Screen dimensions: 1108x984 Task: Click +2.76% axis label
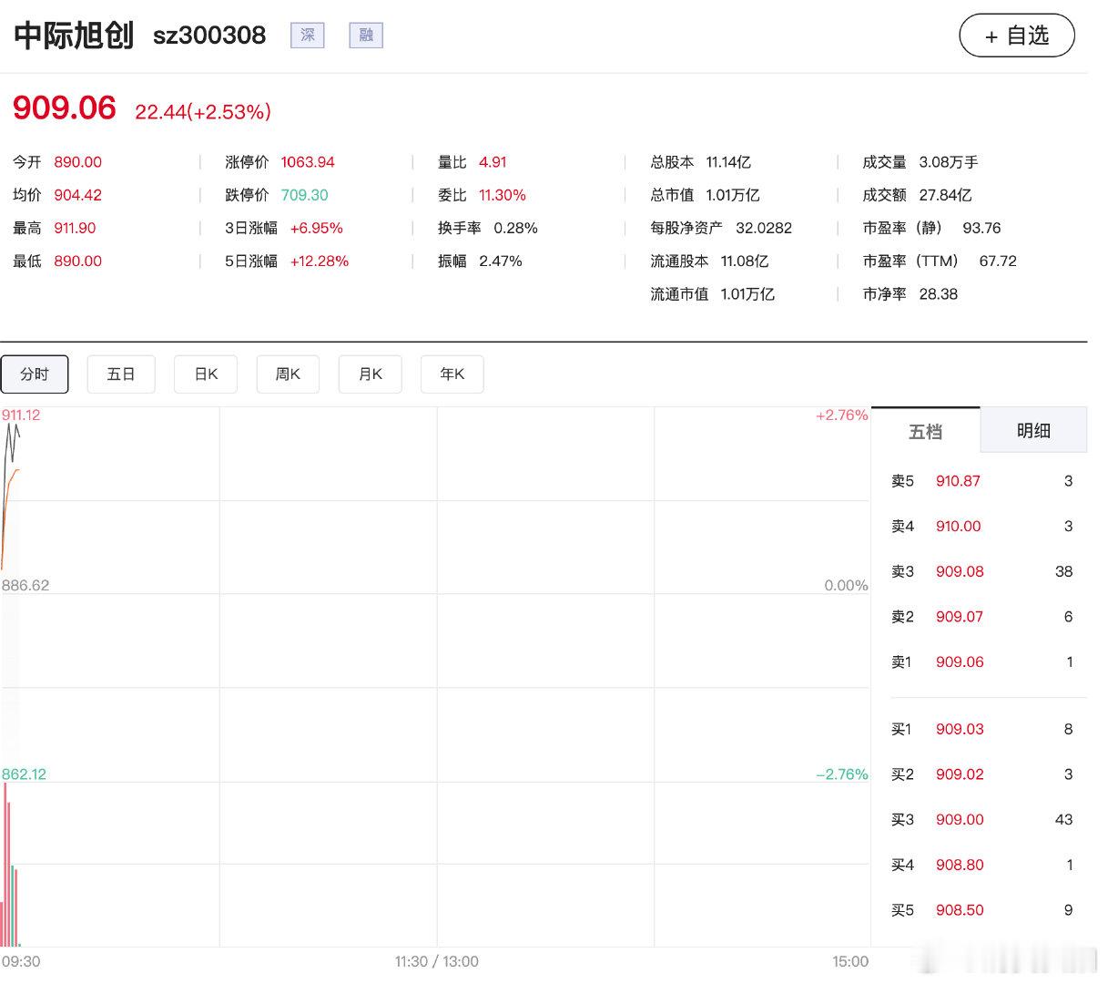pyautogui.click(x=841, y=415)
